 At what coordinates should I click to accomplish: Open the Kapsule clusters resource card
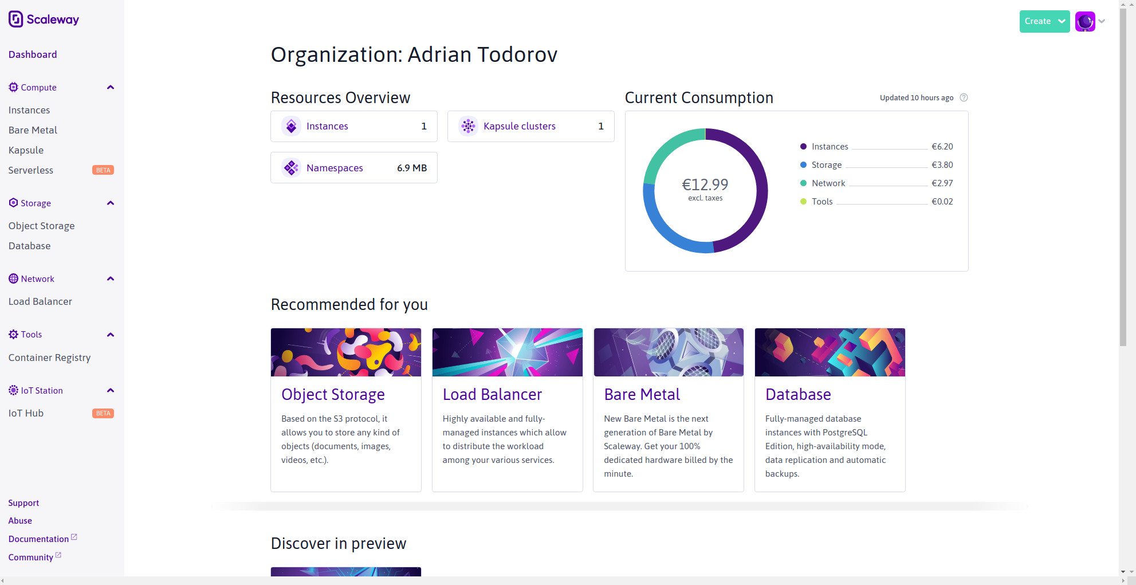pyautogui.click(x=531, y=126)
